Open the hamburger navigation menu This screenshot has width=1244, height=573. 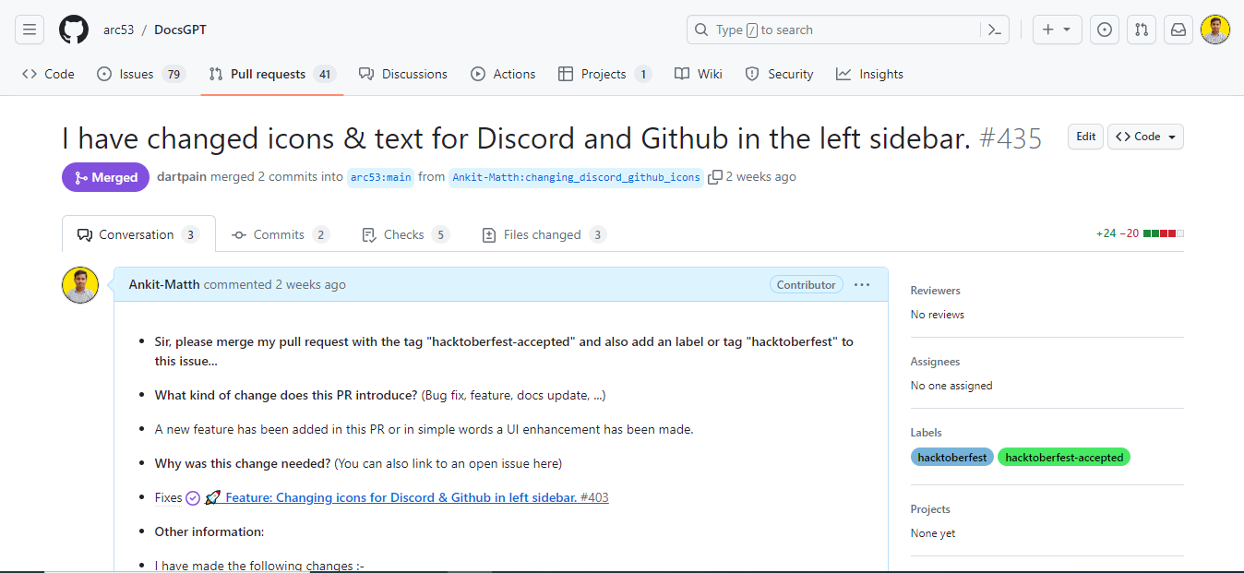(x=30, y=29)
